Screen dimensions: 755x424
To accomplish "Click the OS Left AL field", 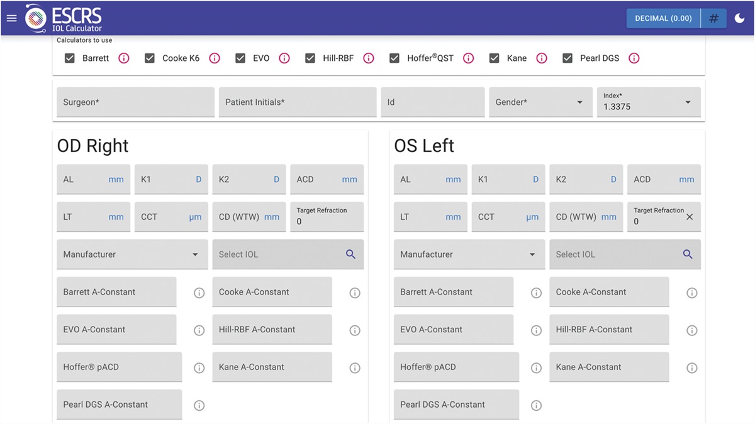I will click(x=430, y=180).
